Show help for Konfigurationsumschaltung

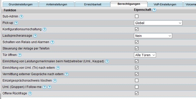coord(45,29)
